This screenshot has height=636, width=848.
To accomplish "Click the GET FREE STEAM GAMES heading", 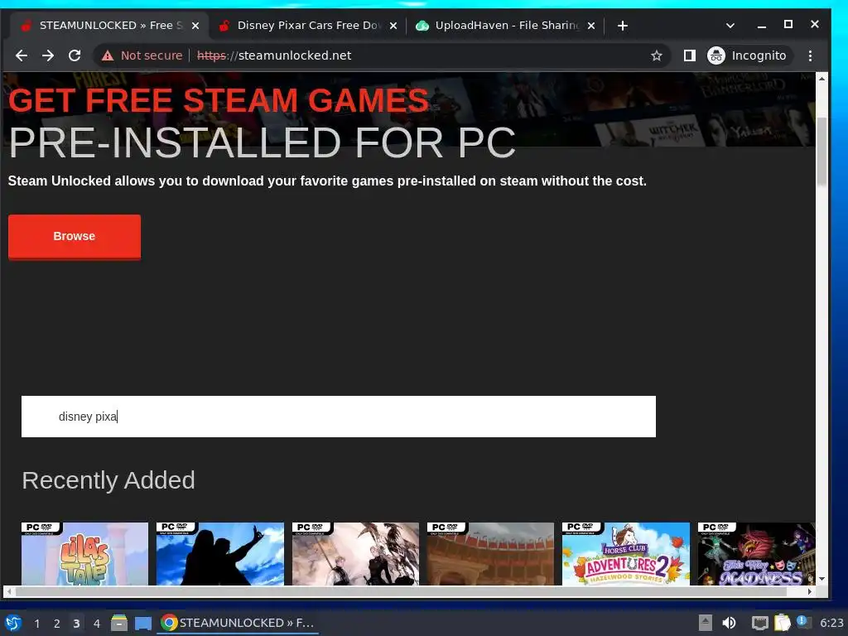I will pyautogui.click(x=219, y=100).
